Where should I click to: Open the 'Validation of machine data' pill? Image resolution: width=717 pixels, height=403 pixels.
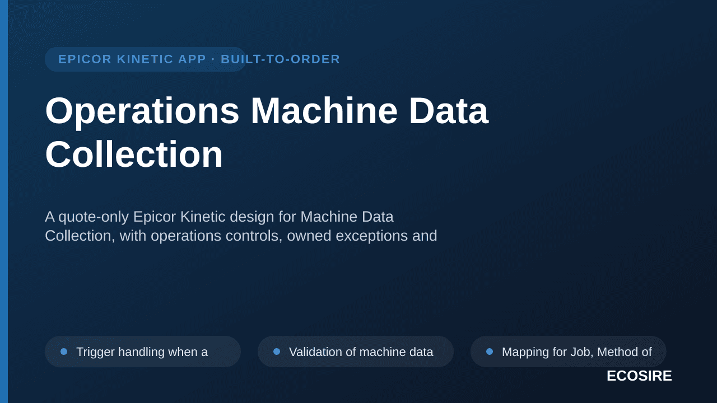(x=356, y=352)
